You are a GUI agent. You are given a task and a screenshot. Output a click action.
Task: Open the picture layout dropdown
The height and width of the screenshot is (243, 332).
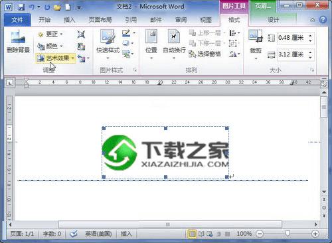coord(132,54)
